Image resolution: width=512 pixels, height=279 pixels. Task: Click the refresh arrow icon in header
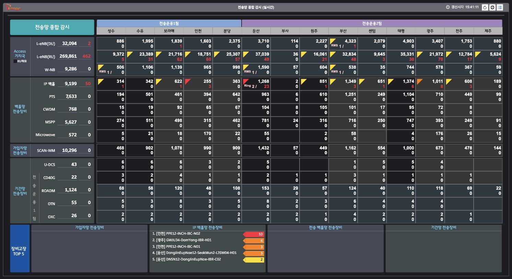(x=485, y=7)
